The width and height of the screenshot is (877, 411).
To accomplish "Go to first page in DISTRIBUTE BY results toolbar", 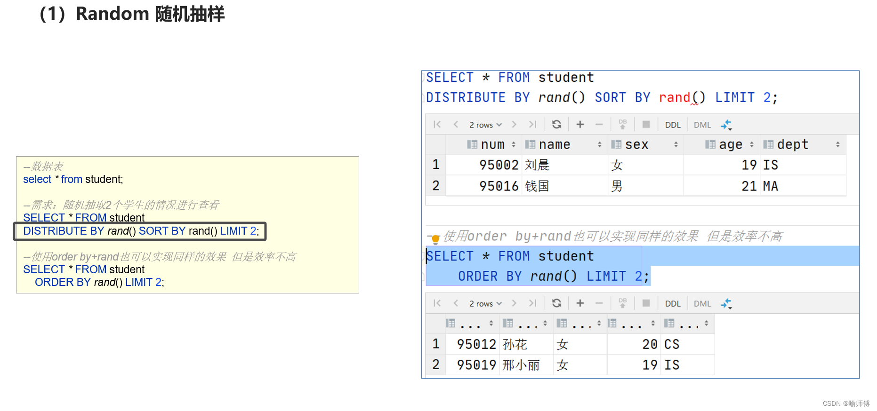I will [x=437, y=125].
